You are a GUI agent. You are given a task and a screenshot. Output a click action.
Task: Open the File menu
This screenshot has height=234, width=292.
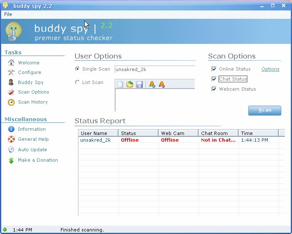pyautogui.click(x=8, y=14)
